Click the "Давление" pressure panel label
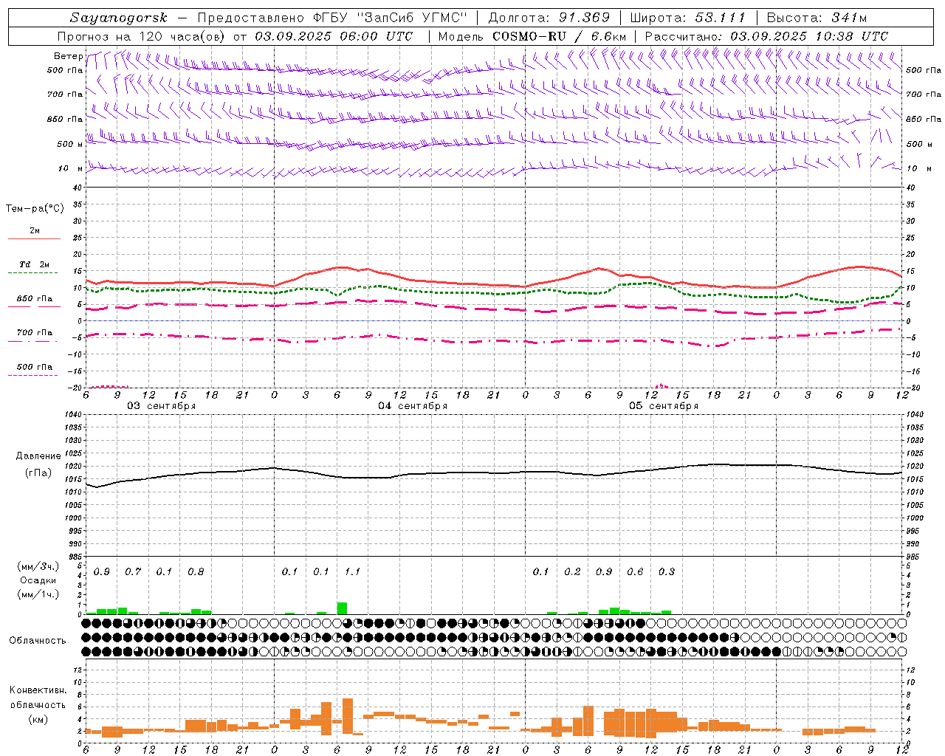Viewport: 945px width, 756px height. (38, 456)
